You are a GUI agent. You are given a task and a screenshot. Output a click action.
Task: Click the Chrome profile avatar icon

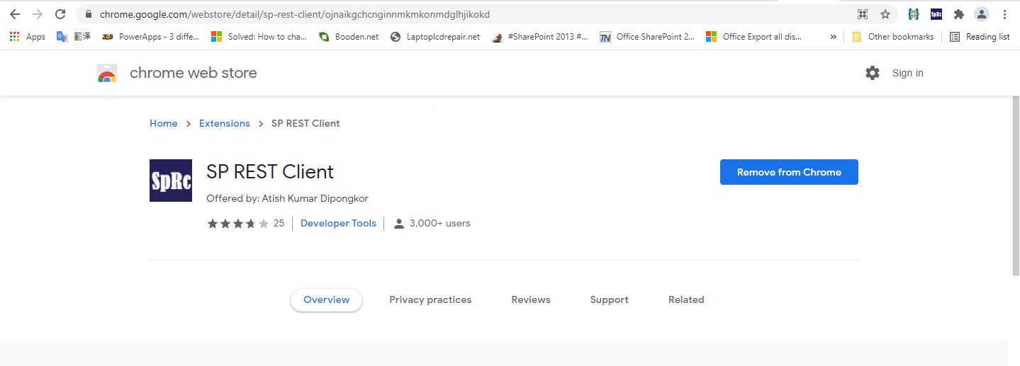[x=982, y=14]
